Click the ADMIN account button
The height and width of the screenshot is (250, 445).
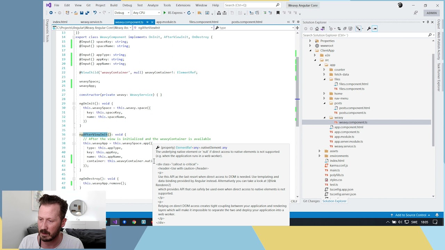click(x=431, y=13)
